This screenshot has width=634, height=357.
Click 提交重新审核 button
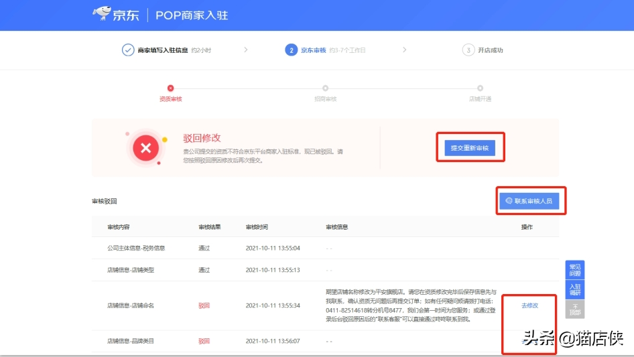(x=470, y=148)
